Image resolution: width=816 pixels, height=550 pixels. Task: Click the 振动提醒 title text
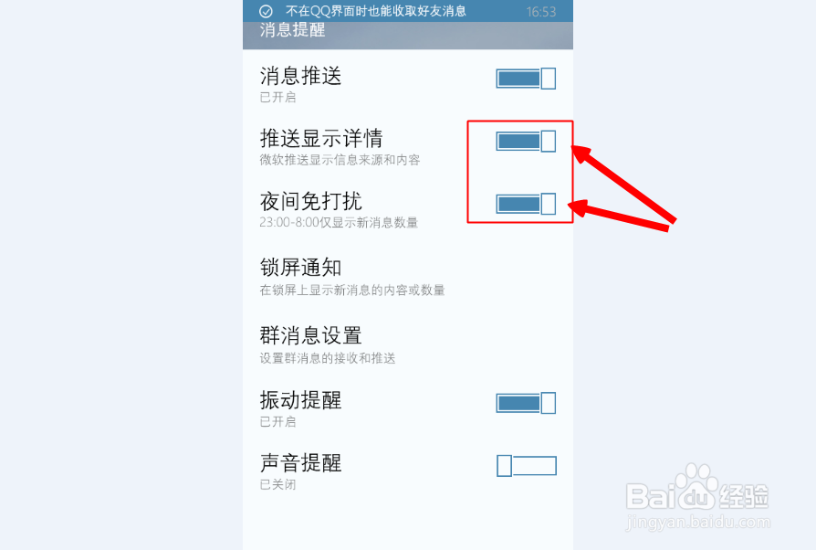pos(301,400)
